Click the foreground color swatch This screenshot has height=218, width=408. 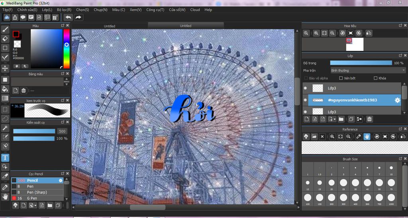point(16,34)
